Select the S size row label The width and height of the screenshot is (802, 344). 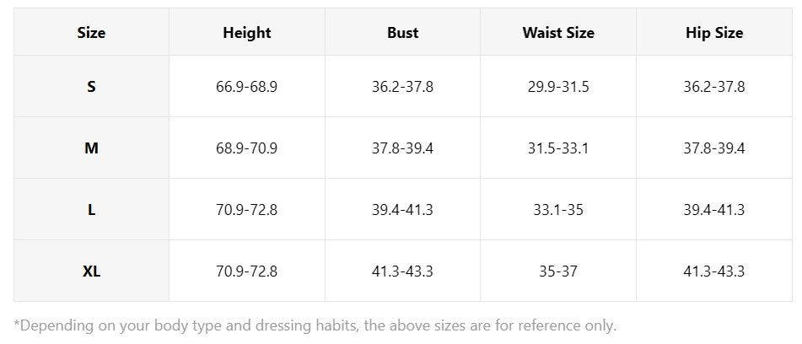click(92, 86)
